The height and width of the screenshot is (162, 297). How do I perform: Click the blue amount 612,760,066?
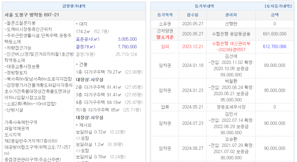click(x=274, y=46)
